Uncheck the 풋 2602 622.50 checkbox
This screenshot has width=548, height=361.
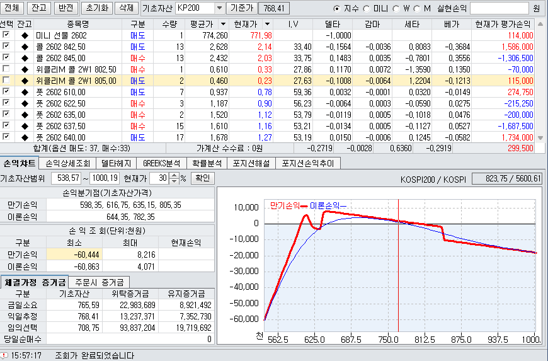pos(6,103)
